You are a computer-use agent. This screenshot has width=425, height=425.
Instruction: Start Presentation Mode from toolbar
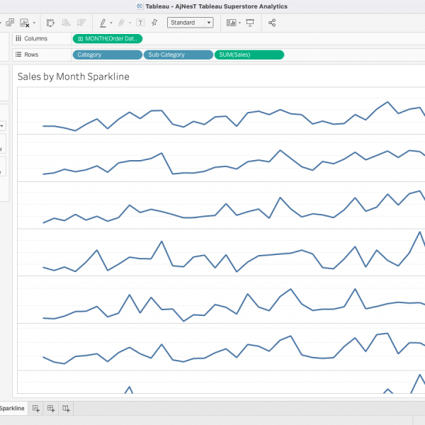250,23
